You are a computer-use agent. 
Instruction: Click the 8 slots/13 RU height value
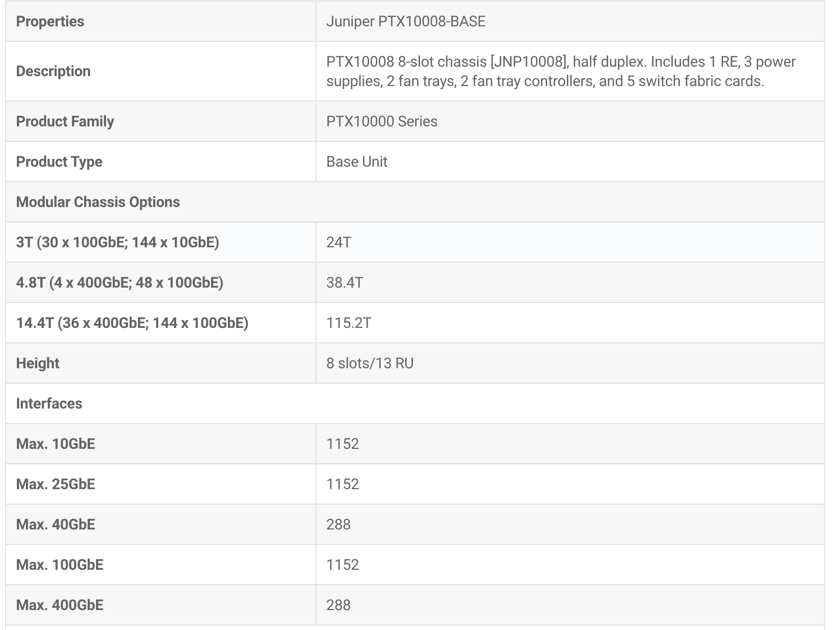click(x=370, y=363)
